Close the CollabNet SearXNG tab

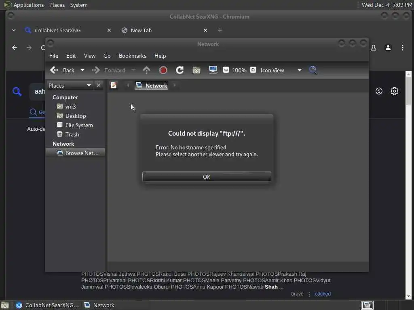coord(109,30)
